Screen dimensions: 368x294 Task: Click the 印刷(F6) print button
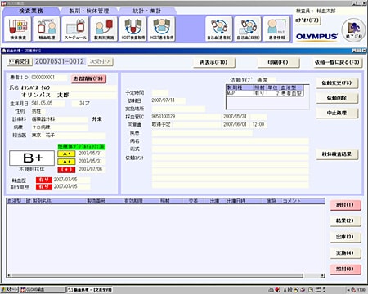point(278,62)
